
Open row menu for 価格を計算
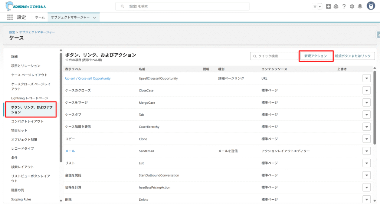pyautogui.click(x=366, y=187)
